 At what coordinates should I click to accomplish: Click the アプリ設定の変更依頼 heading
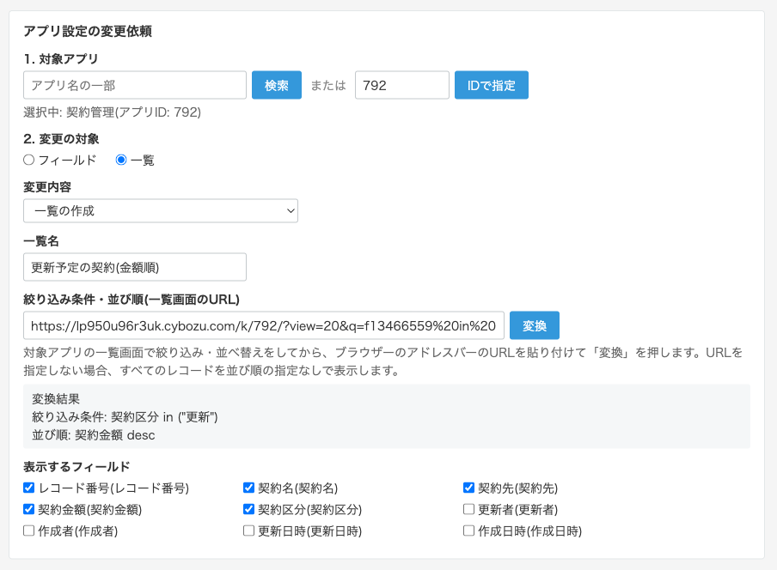88,31
